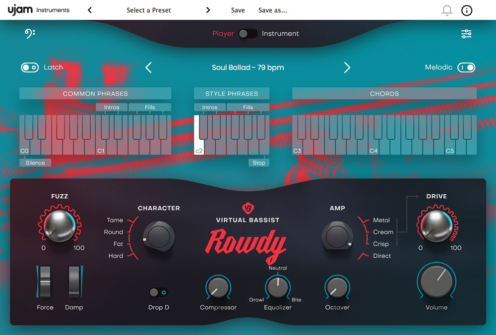Click the Style Phrases header
The height and width of the screenshot is (335, 496).
pyautogui.click(x=232, y=94)
